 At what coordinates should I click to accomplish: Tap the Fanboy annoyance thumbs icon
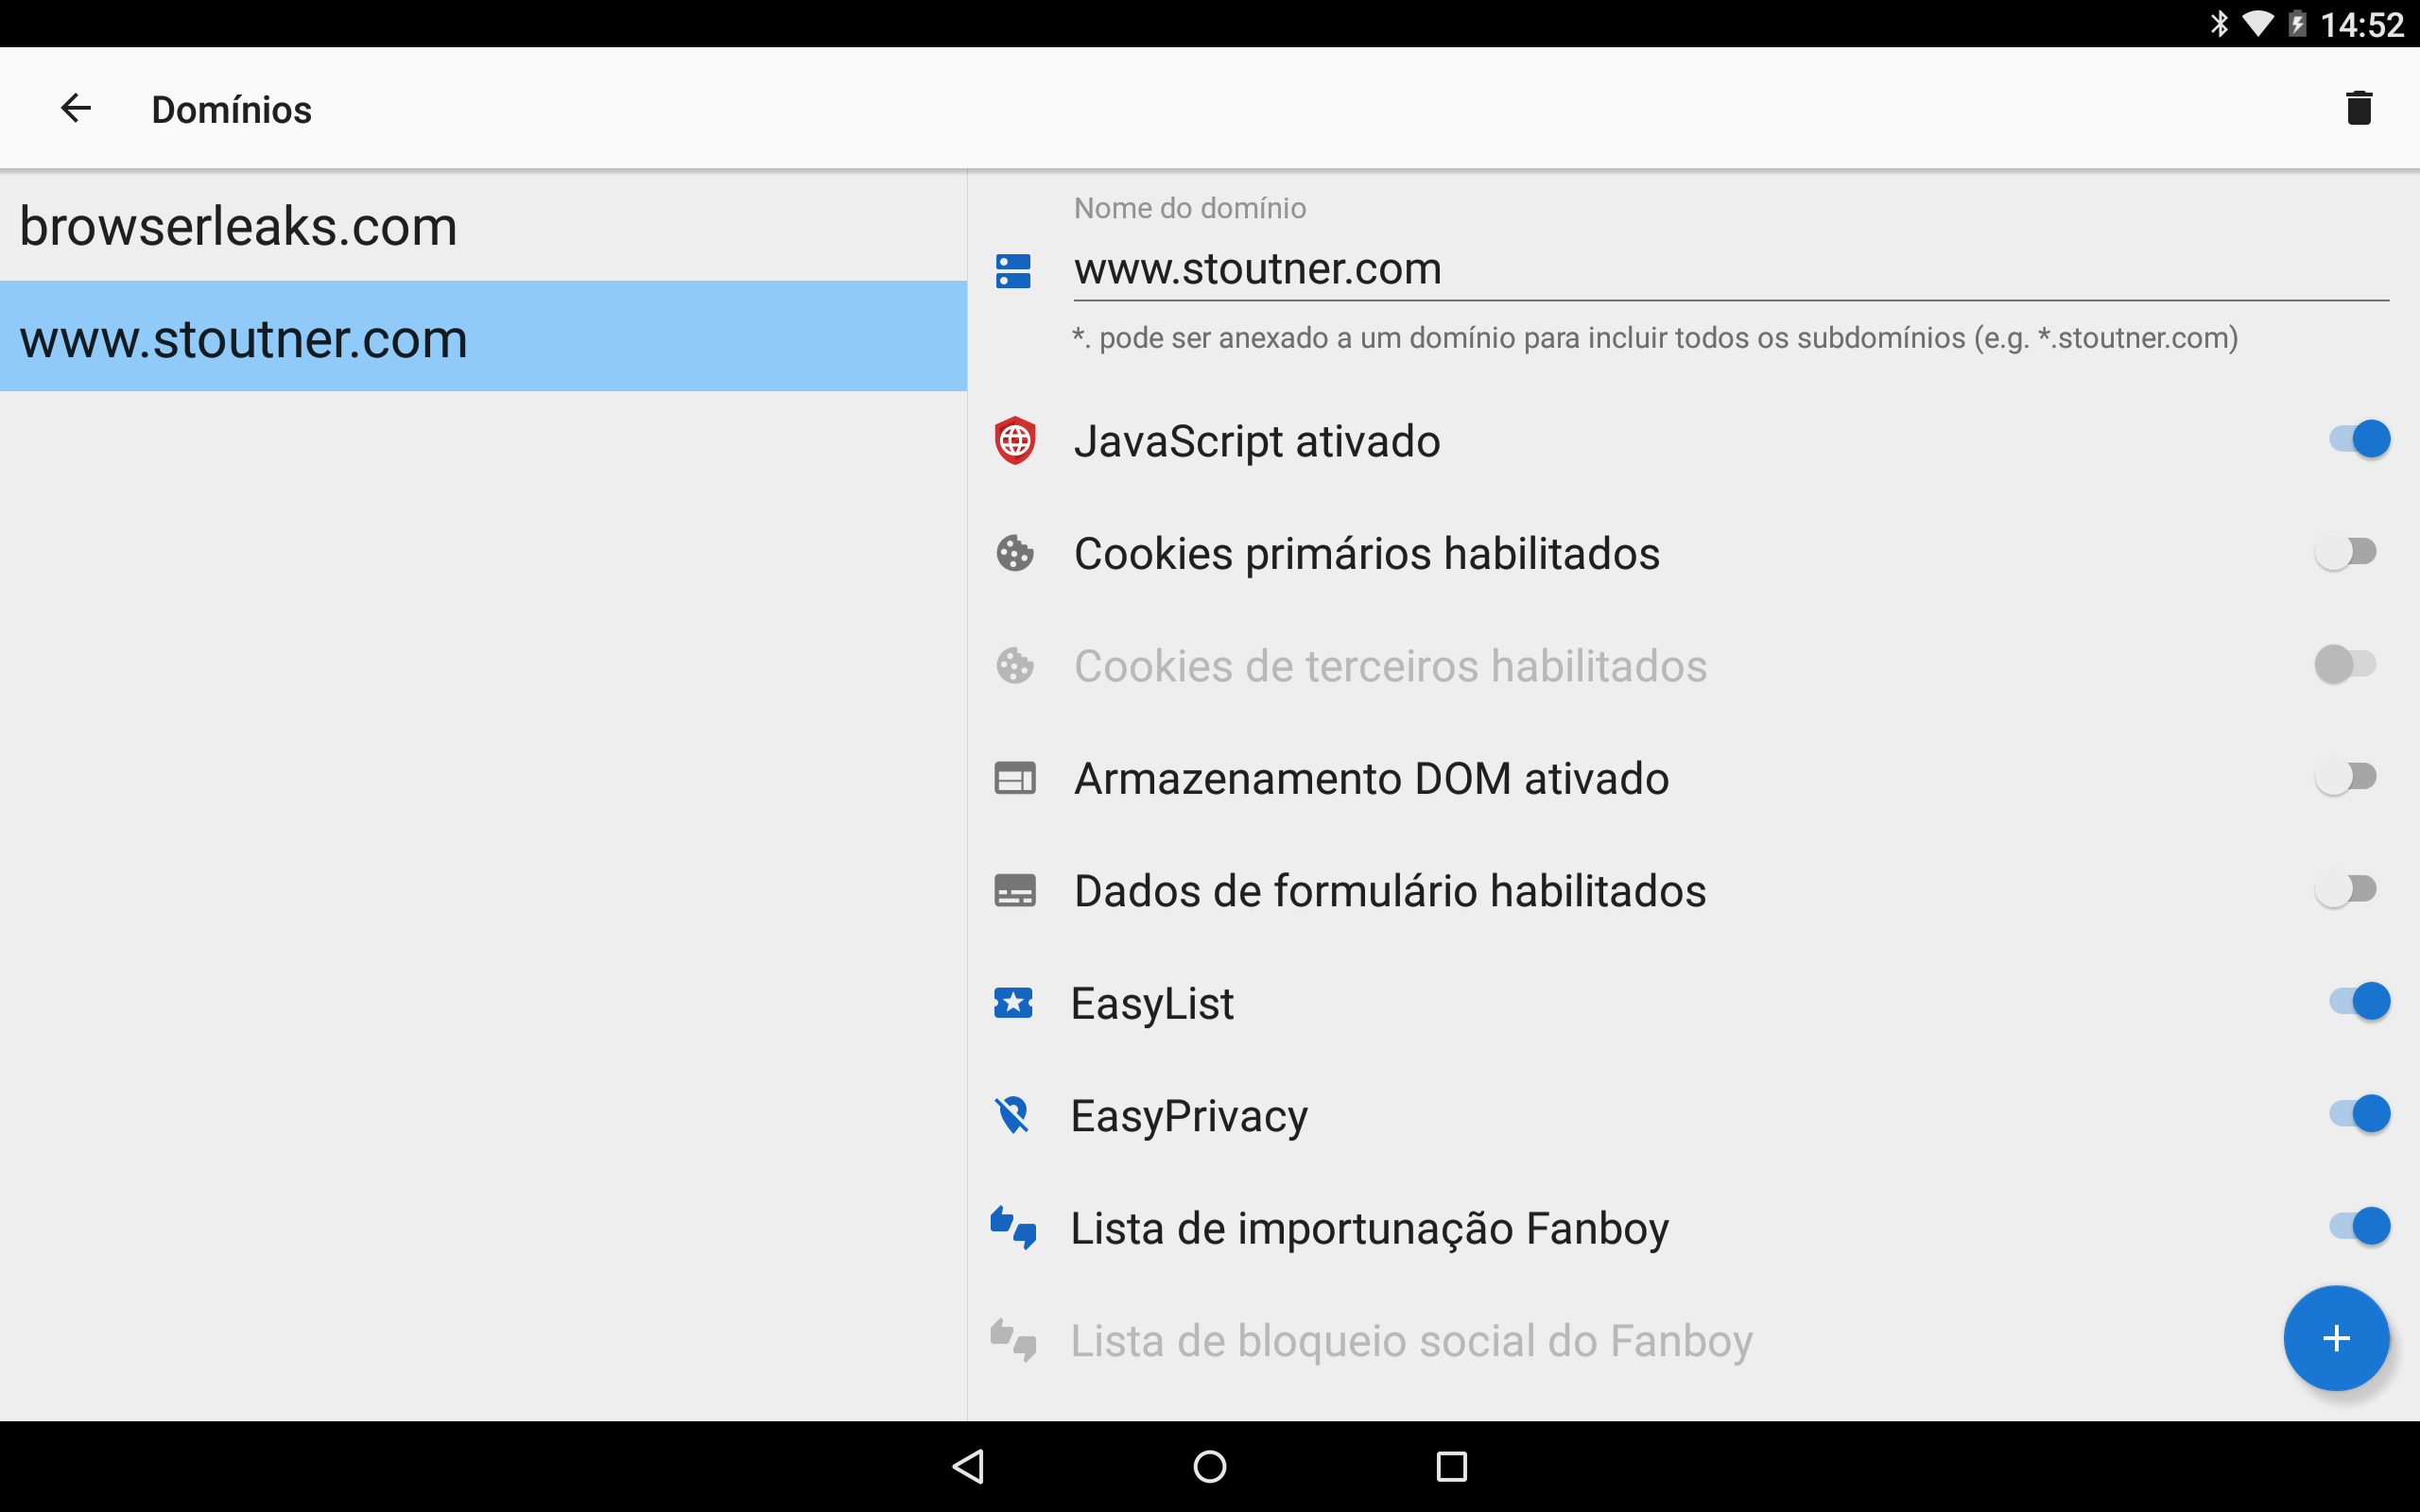point(1013,1227)
